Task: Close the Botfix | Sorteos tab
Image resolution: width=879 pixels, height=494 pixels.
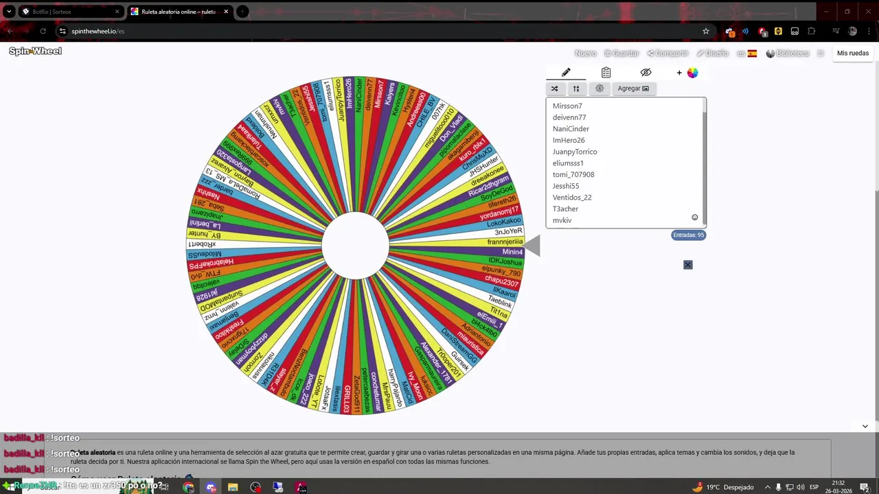Action: coord(117,12)
